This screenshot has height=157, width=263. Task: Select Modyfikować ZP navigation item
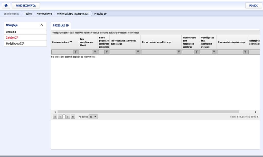(25, 44)
